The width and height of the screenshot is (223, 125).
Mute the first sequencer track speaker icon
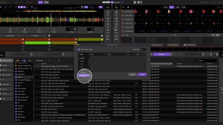pos(122,11)
